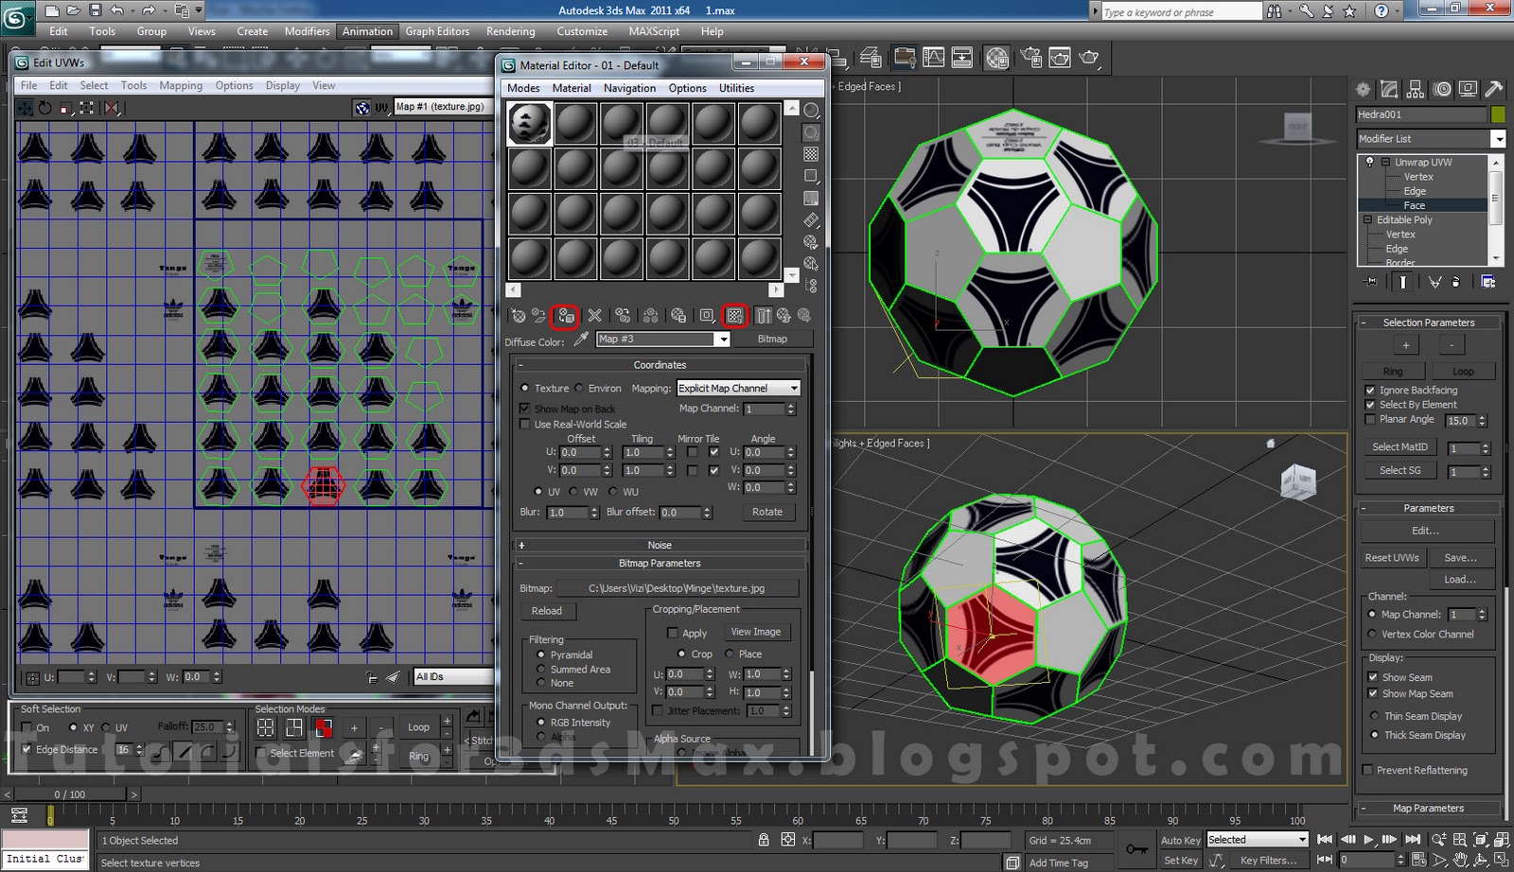Select Environ radio button
Viewport: 1514px width, 872px height.
(579, 388)
